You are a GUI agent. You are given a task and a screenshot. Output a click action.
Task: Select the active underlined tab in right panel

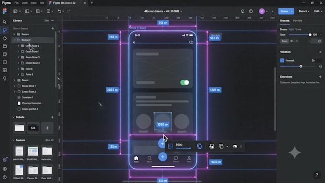point(285,21)
